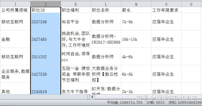This screenshot has height=106, width=202.
Task: Click the 大数据业务分析师【数云校招】 cell
Action: [x=106, y=74]
